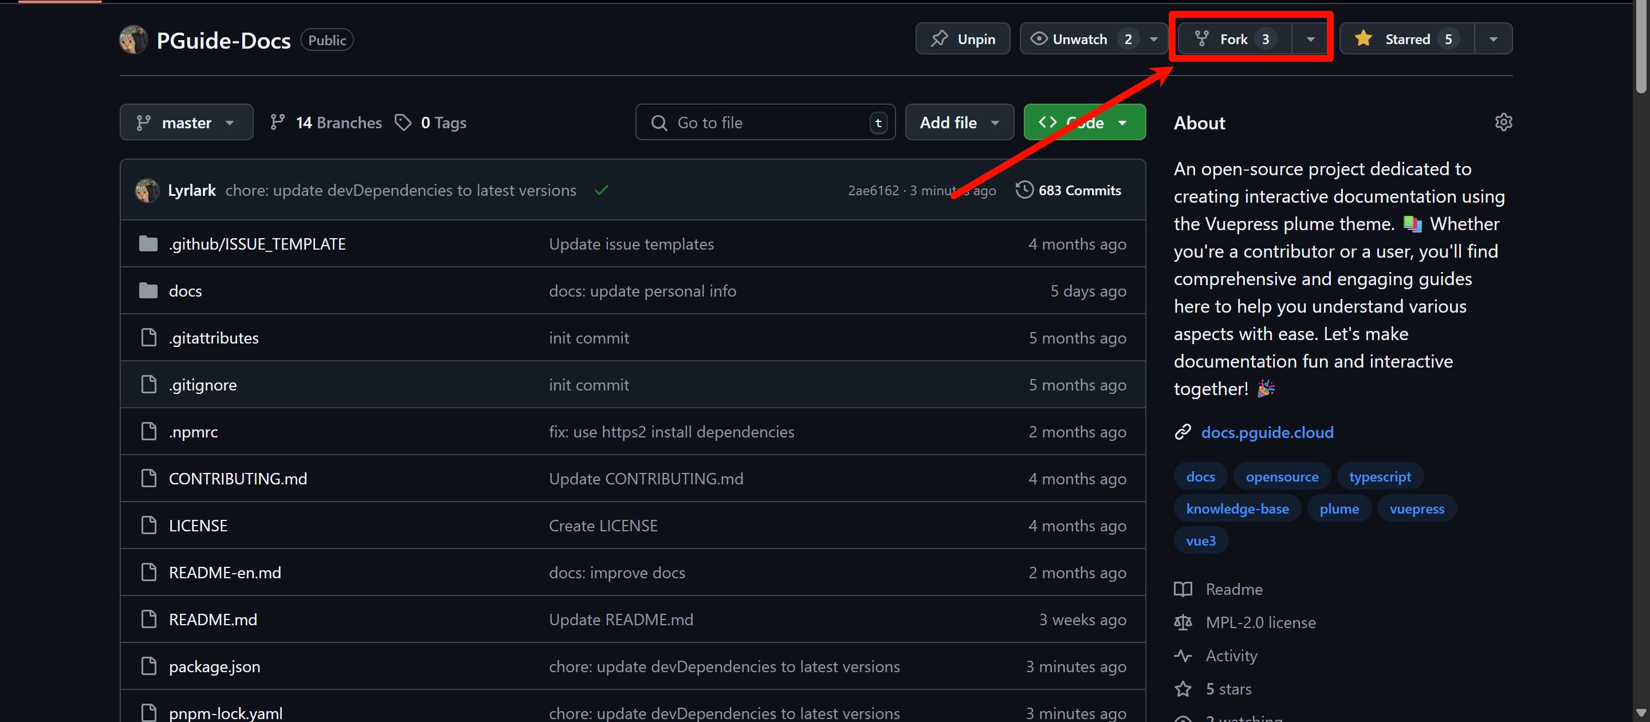Click the PGuide-Docs repository owner avatar

(133, 40)
